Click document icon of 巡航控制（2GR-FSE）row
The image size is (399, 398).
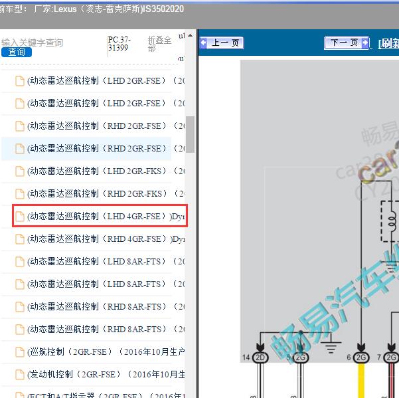[20, 352]
